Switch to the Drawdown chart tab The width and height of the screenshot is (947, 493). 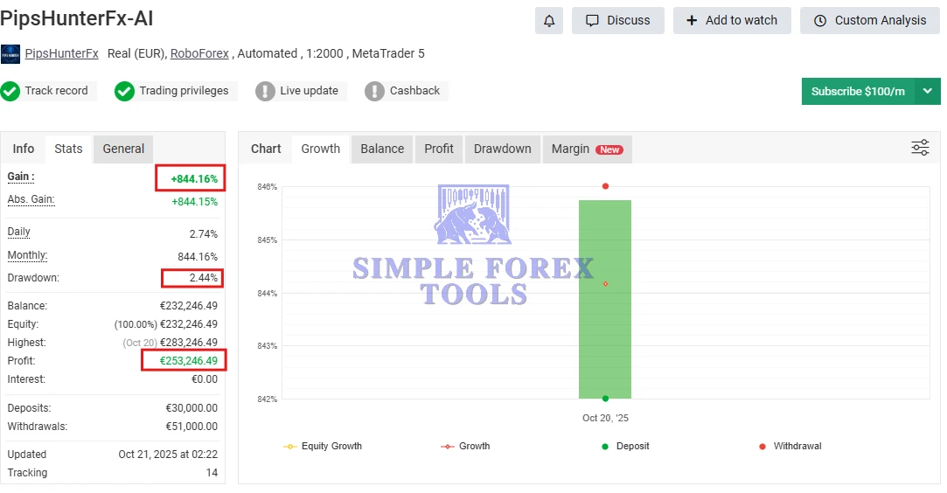[502, 149]
